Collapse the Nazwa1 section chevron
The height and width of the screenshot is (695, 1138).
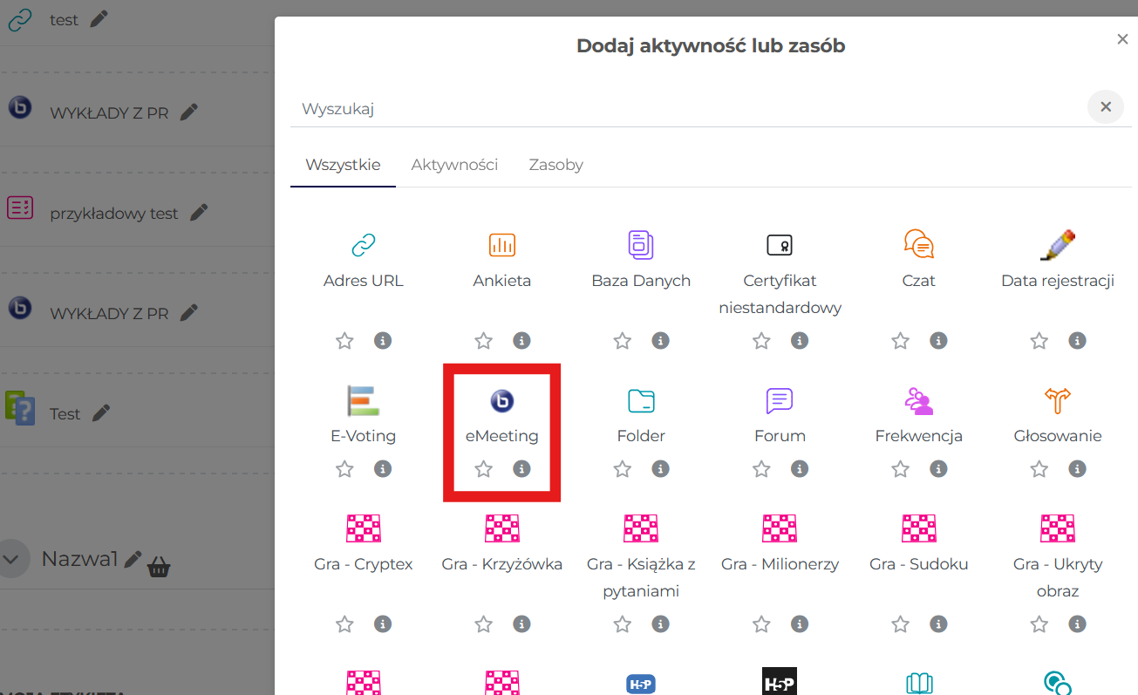[x=12, y=559]
